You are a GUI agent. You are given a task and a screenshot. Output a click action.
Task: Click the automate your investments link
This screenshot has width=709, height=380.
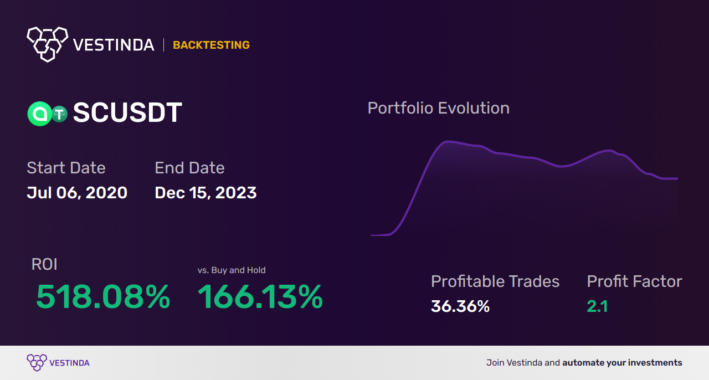pyautogui.click(x=621, y=363)
